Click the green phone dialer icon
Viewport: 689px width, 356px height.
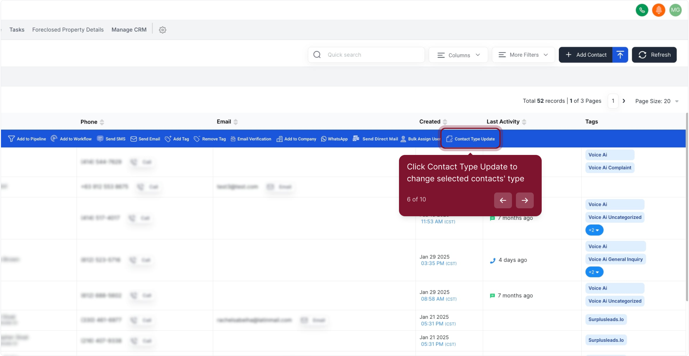pyautogui.click(x=642, y=10)
